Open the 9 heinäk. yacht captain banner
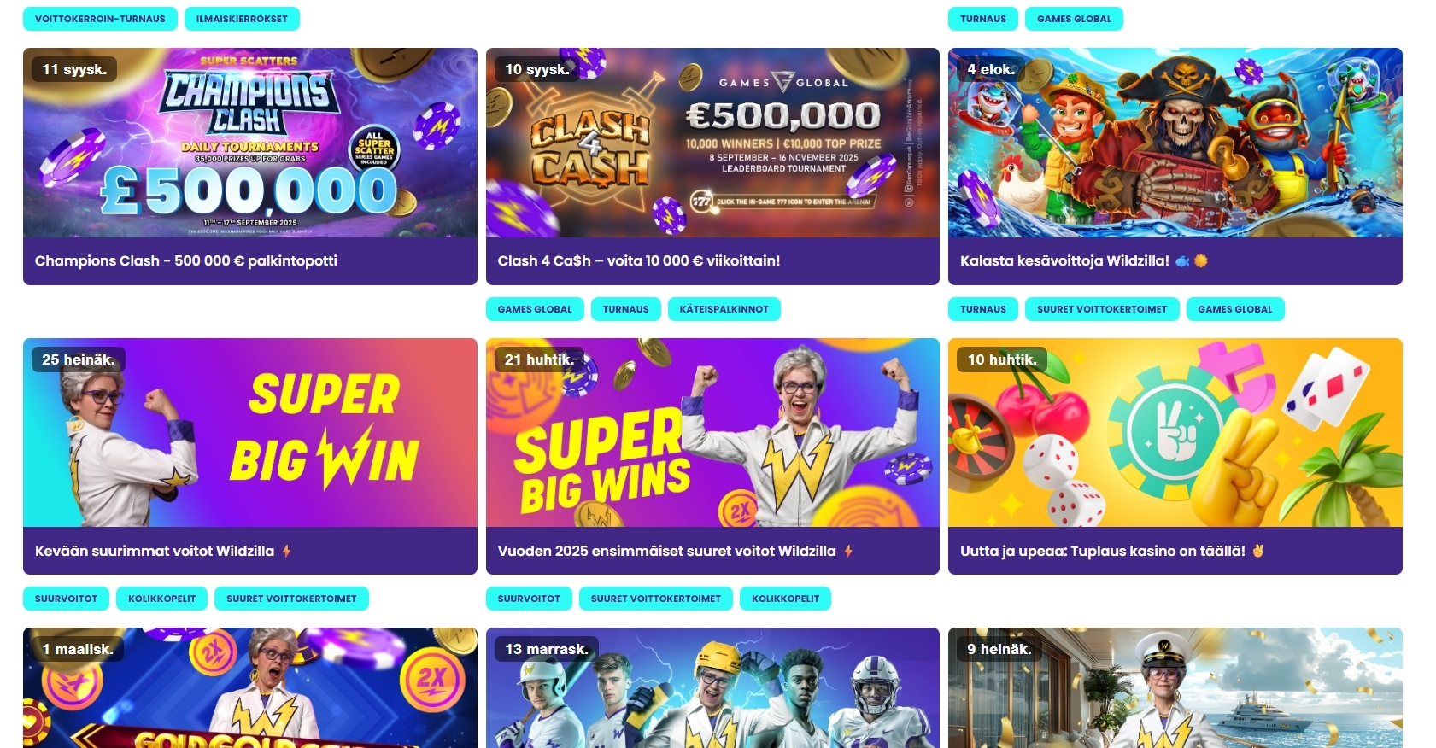1436x748 pixels. pyautogui.click(x=1175, y=687)
